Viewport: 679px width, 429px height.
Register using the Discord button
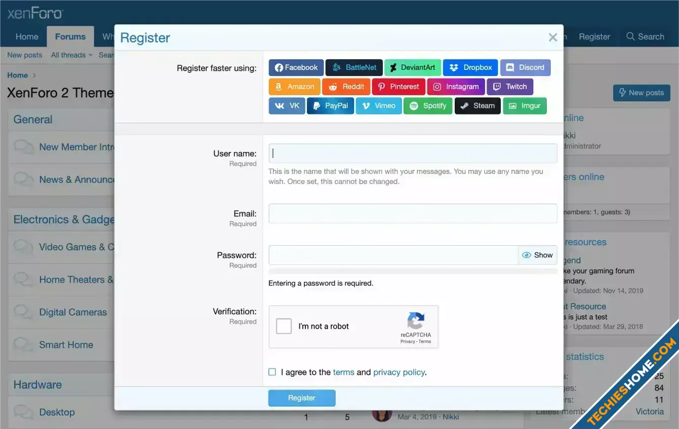click(525, 67)
